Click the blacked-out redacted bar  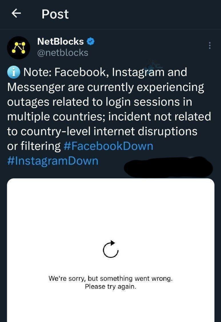tap(168, 167)
